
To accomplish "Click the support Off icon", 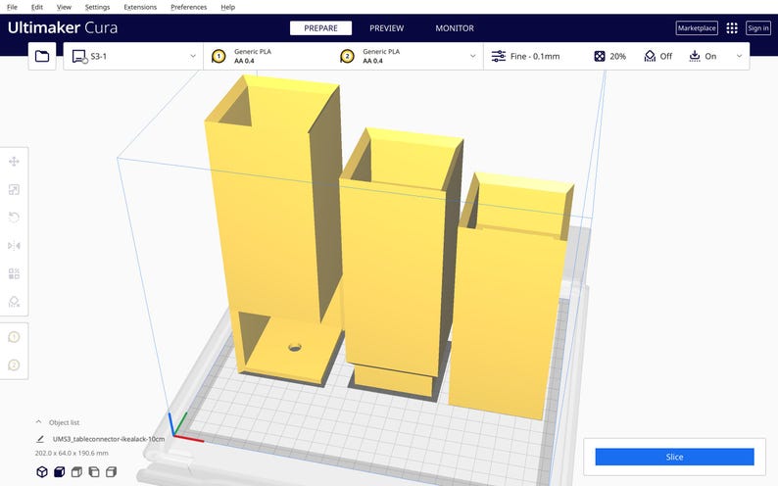I will pyautogui.click(x=650, y=56).
